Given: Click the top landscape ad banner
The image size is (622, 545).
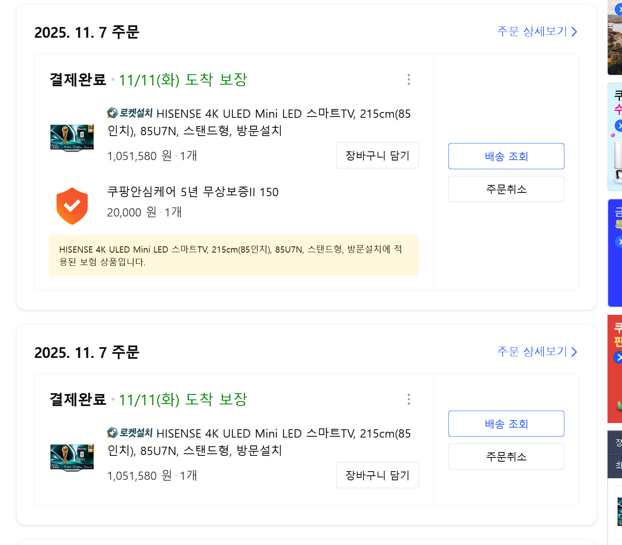Looking at the screenshot, I should [615, 37].
